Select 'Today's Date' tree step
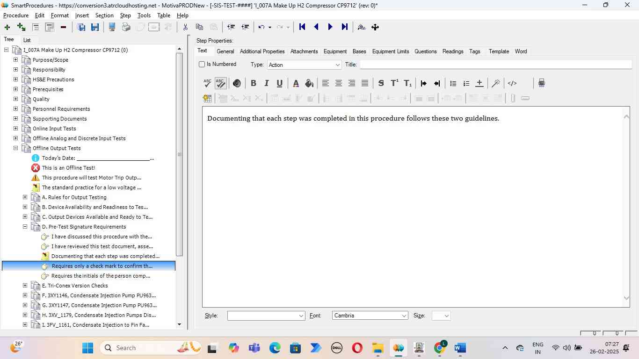 pos(98,158)
